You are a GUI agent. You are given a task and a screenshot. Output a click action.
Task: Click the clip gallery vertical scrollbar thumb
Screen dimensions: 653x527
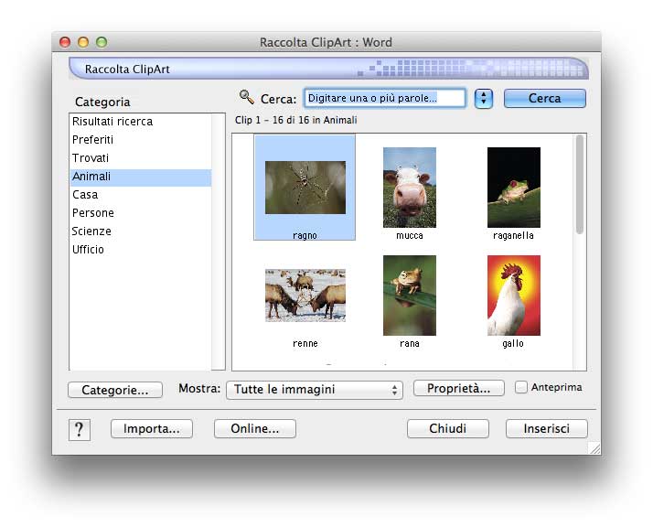coord(579,185)
